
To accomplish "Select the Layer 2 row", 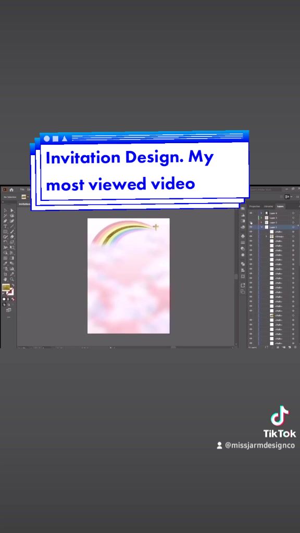I will [x=274, y=222].
